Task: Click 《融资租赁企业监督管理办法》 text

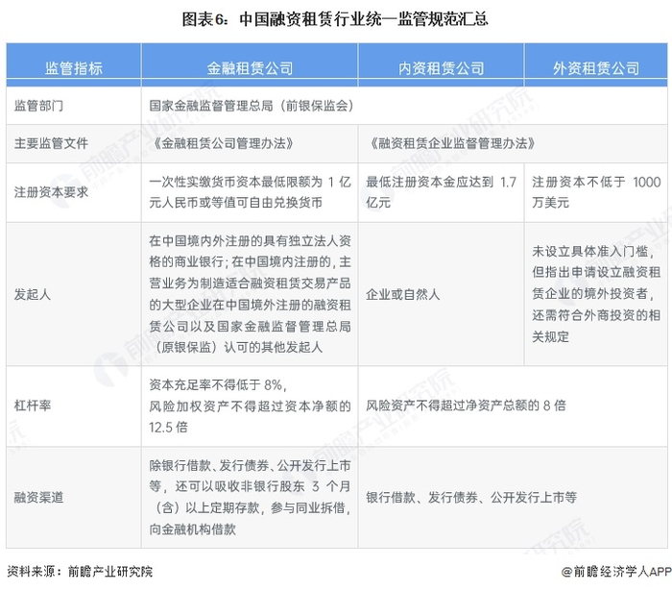Action: point(452,143)
